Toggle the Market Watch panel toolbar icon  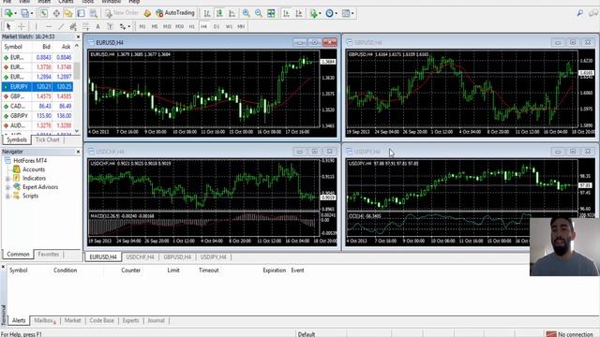click(44, 13)
